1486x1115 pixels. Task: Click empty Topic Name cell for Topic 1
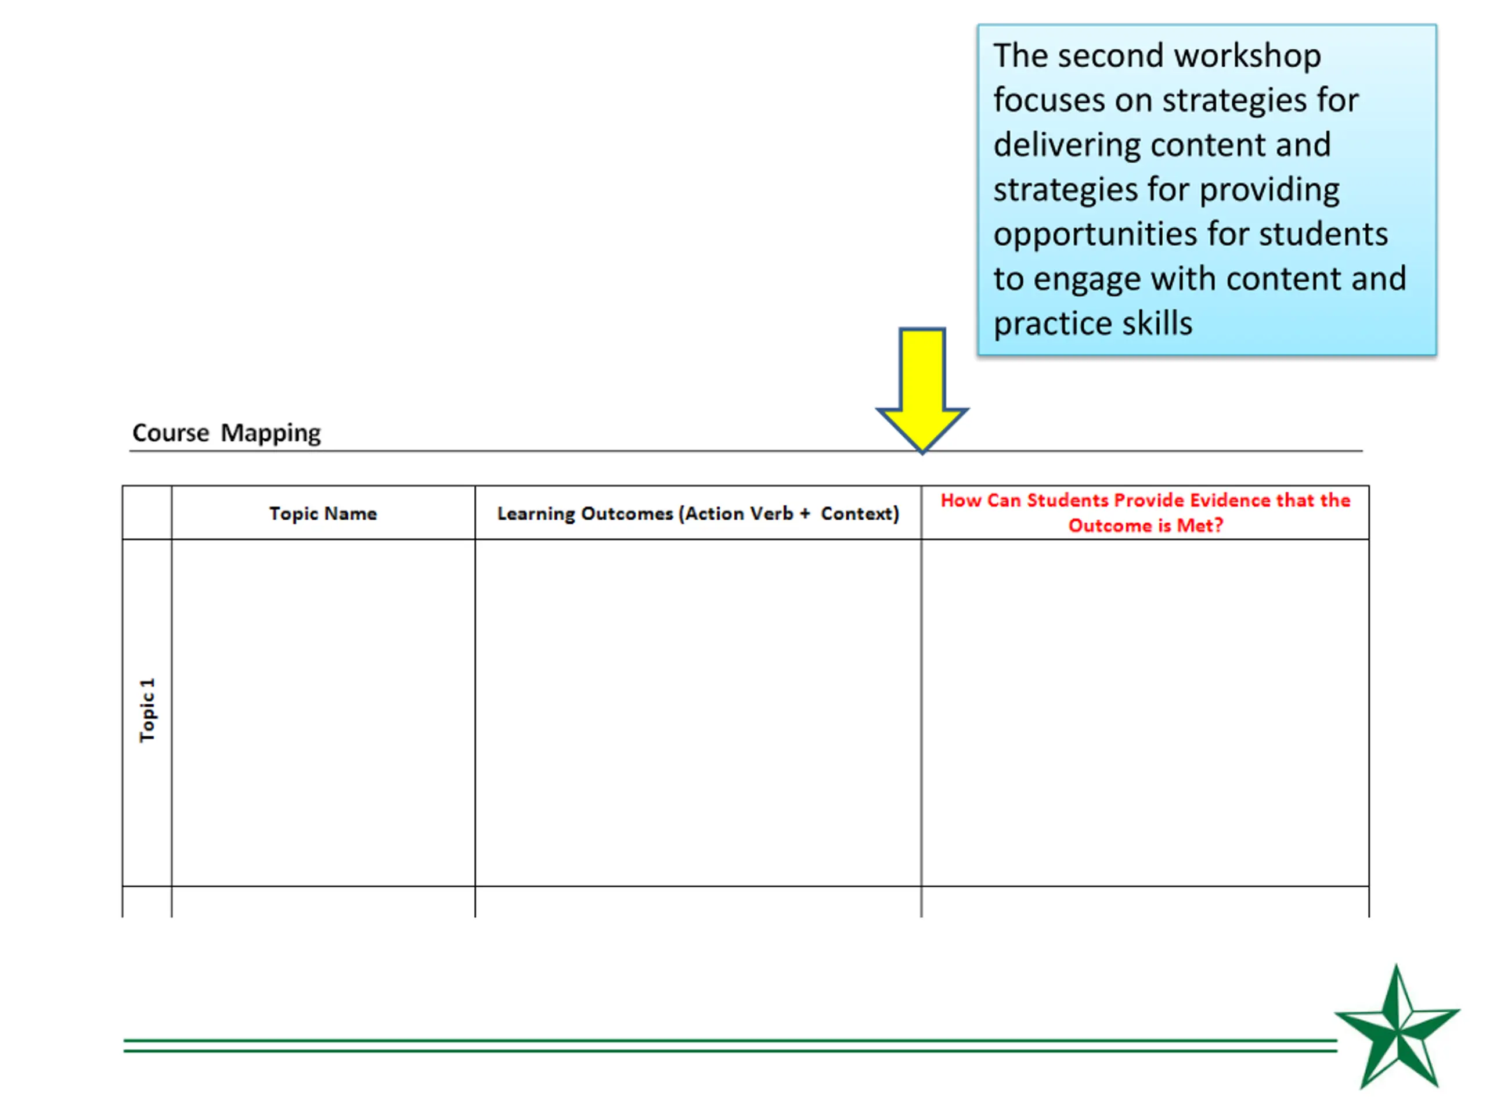(x=323, y=713)
